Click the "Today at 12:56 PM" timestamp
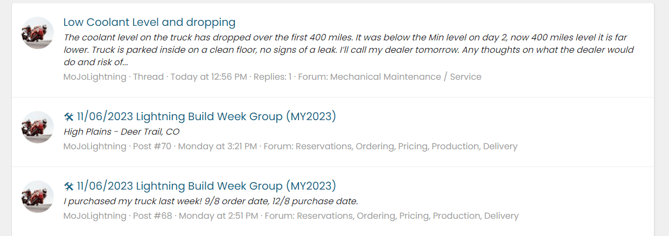669x236 pixels. click(209, 77)
